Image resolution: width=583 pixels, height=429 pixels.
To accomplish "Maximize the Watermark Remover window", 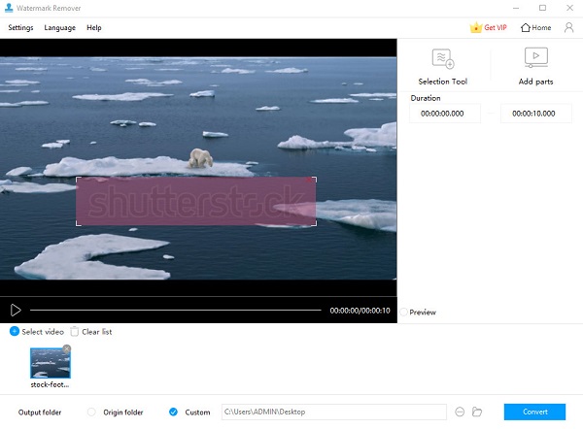I will pos(542,8).
